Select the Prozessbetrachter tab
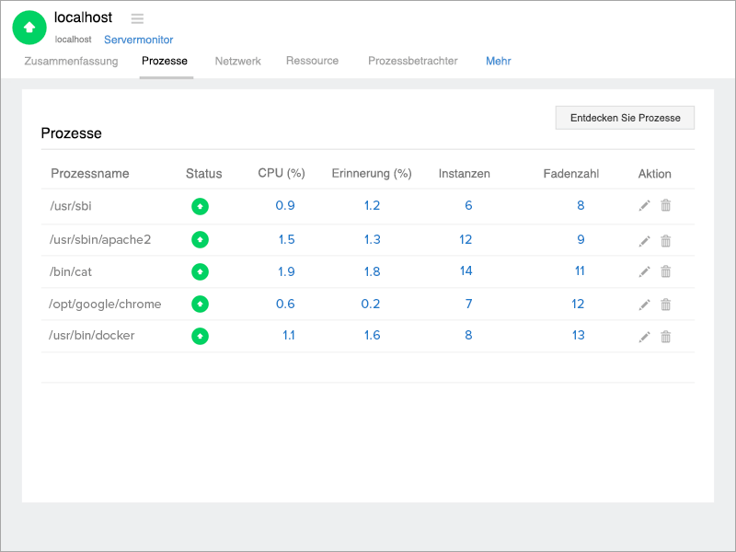This screenshot has height=552, width=736. 412,61
